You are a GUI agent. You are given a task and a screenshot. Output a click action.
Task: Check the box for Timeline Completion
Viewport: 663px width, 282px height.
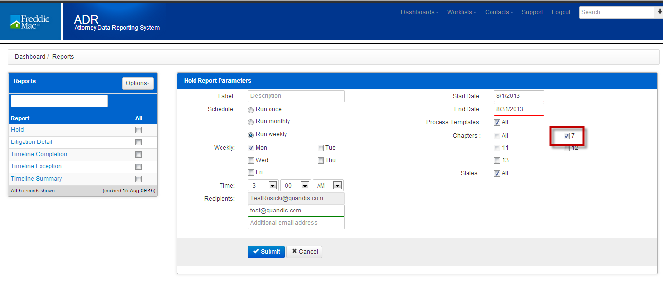[139, 155]
